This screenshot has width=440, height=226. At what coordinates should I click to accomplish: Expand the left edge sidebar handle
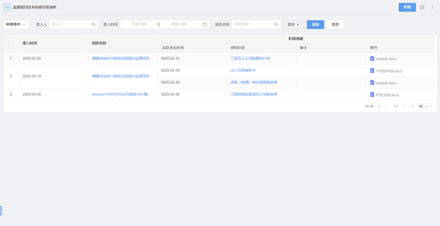pyautogui.click(x=1, y=211)
